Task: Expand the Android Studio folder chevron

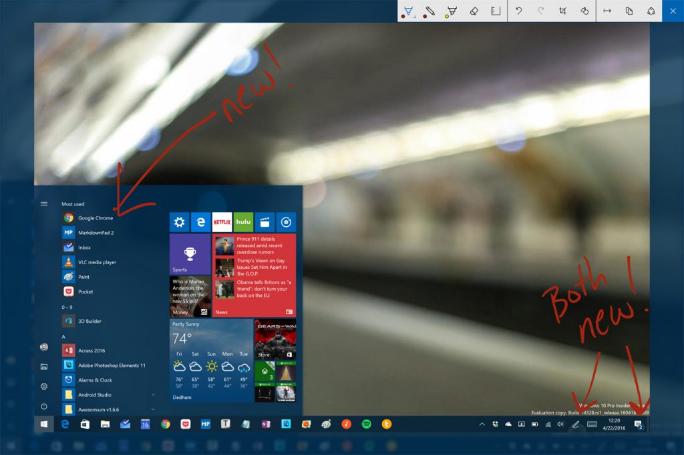Action: coord(154,395)
